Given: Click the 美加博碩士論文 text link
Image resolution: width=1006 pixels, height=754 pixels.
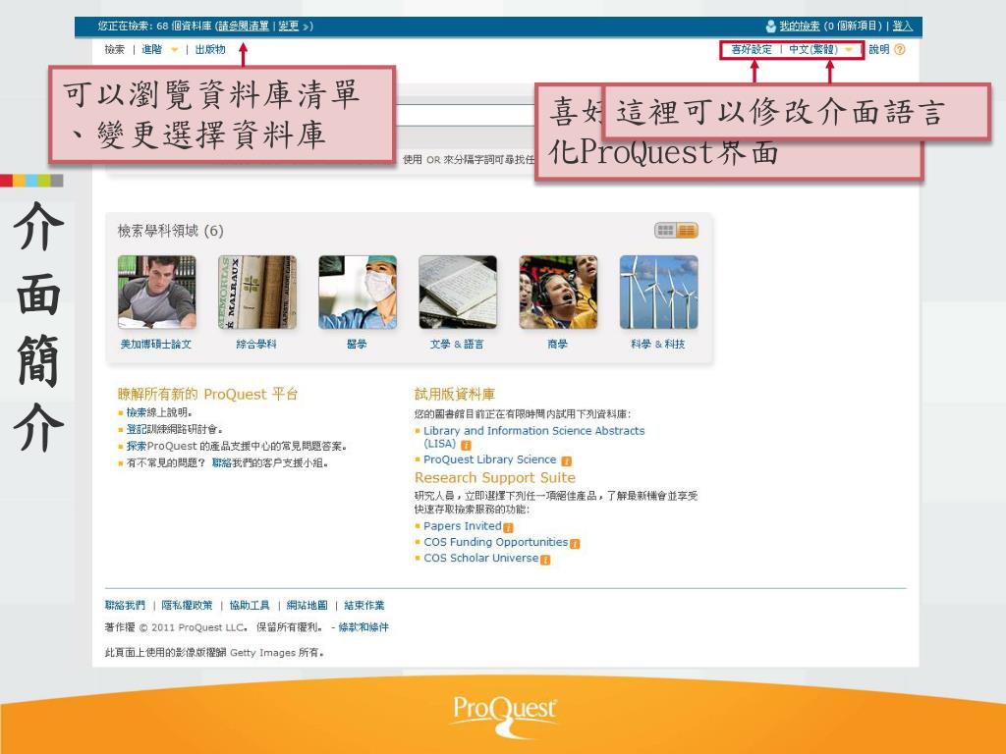Looking at the screenshot, I should [156, 345].
